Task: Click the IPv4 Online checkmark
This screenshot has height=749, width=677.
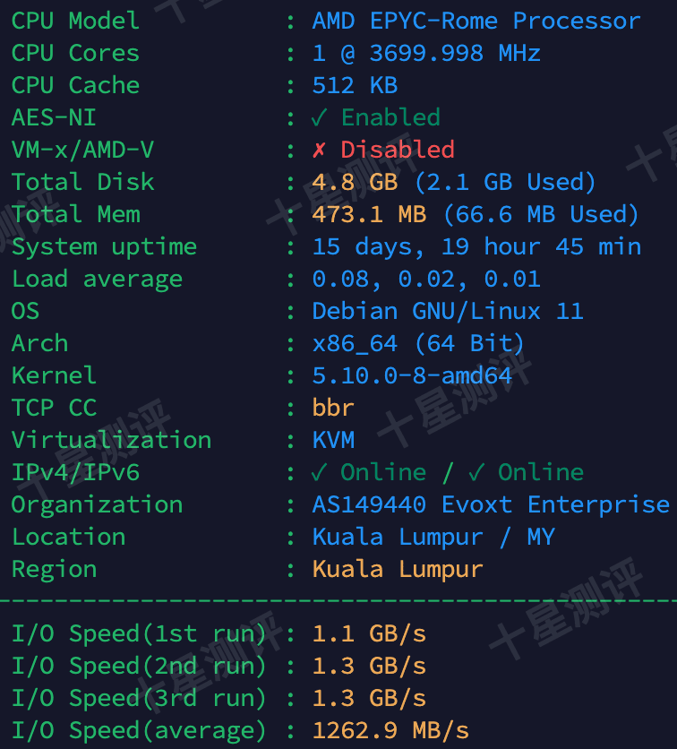Action: point(320,472)
